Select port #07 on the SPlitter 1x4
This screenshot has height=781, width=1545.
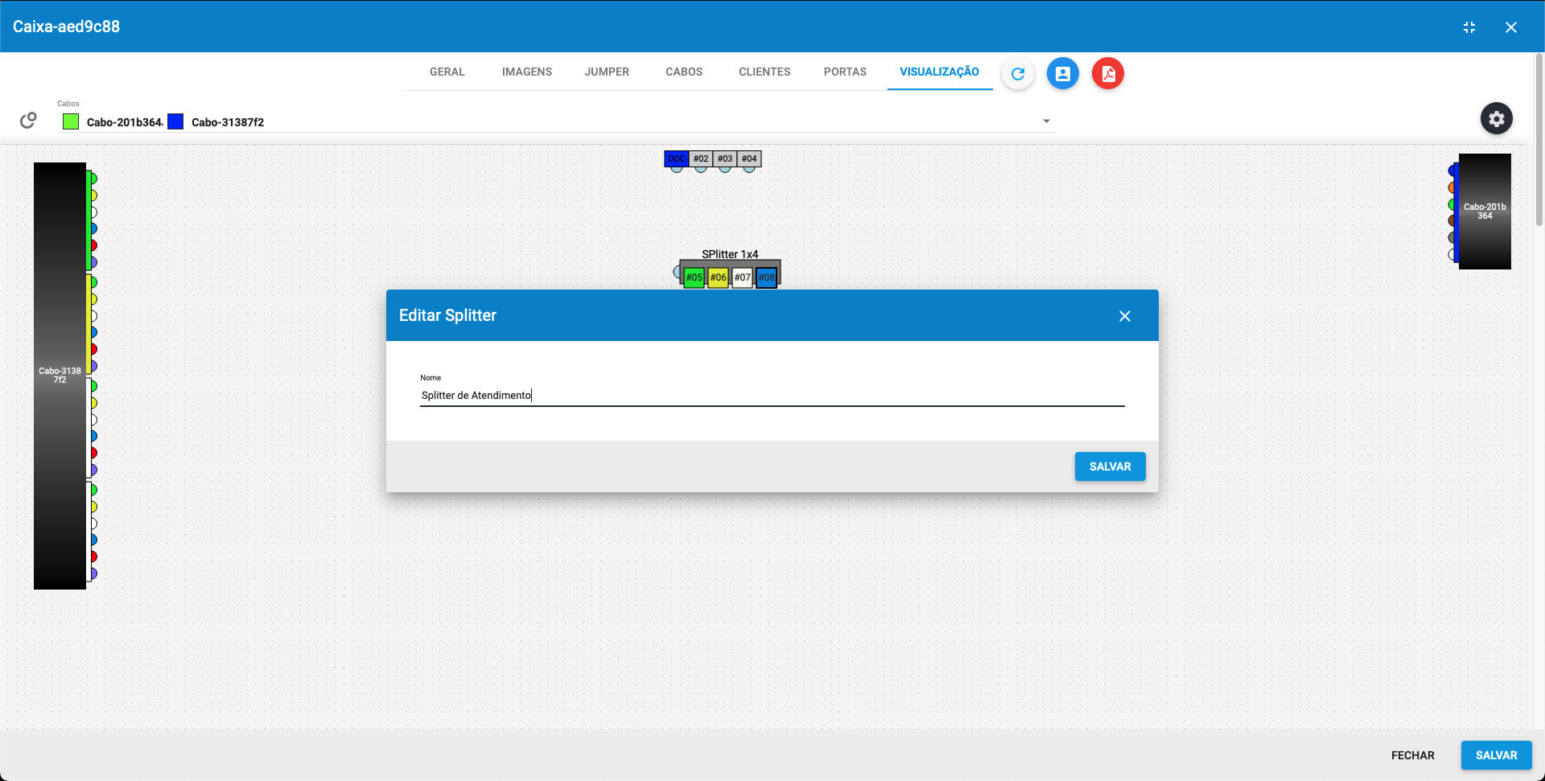[x=742, y=277]
